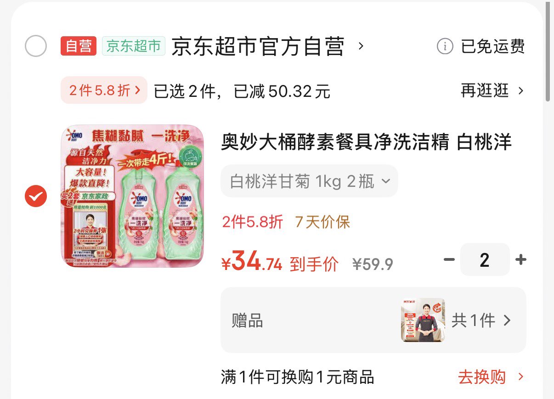The image size is (554, 399).
Task: Click the red 自营 badge
Action: click(x=79, y=46)
